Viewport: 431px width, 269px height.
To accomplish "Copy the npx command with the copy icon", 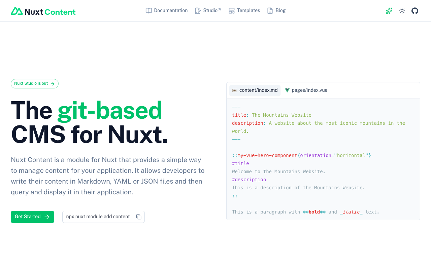I will [x=138, y=217].
